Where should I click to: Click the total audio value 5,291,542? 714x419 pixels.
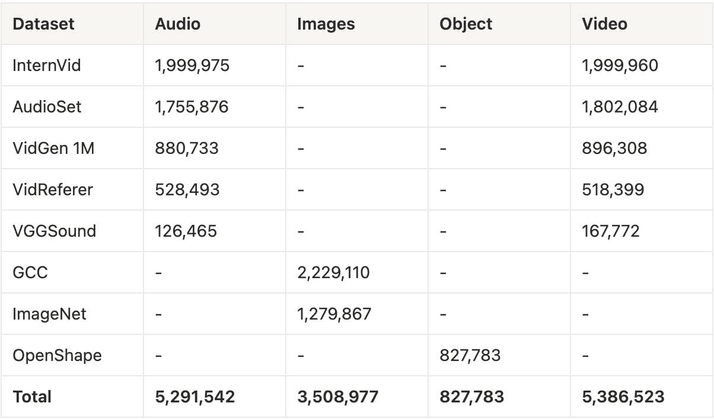click(x=195, y=397)
